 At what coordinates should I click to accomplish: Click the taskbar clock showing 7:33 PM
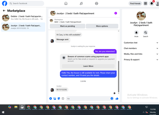pos(153,109)
